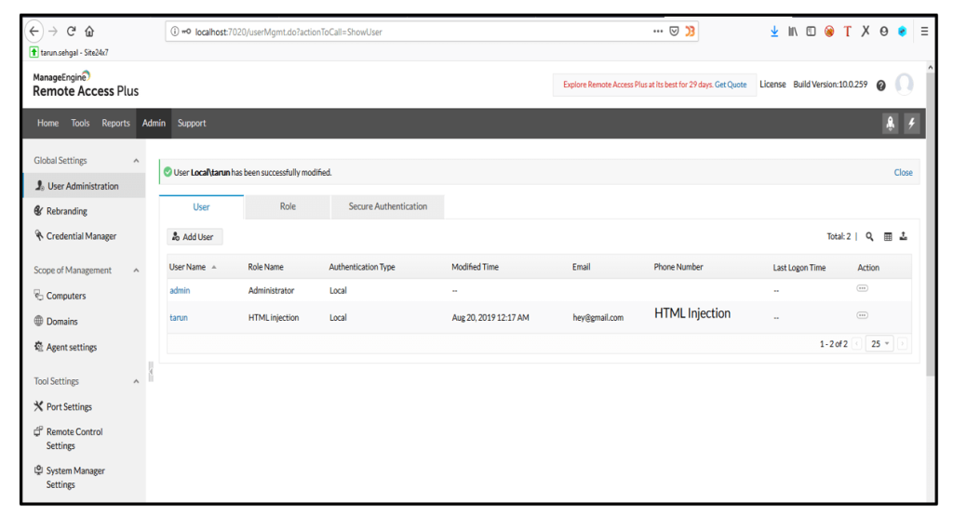Screen dimensions: 953x516
Task: Open the downloads arrow icon
Action: [774, 31]
